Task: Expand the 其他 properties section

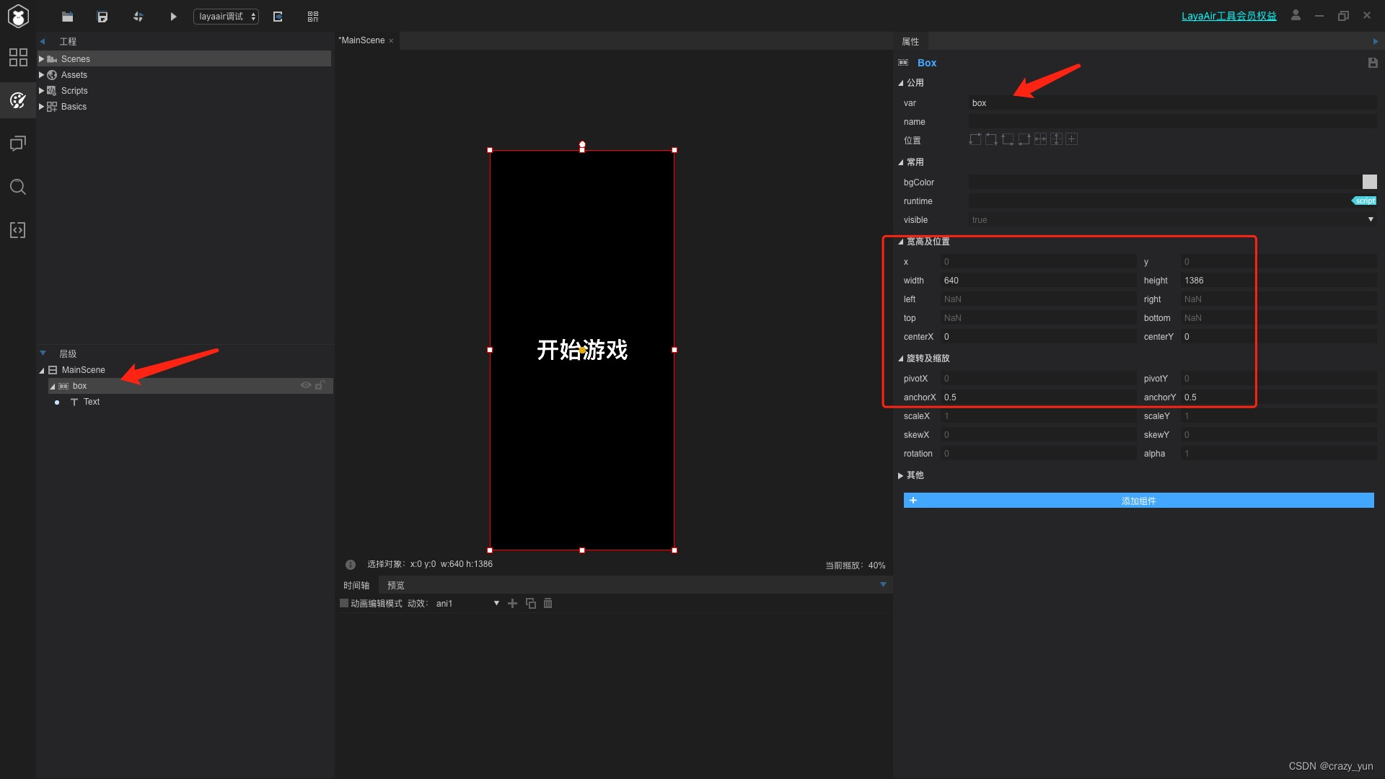Action: pyautogui.click(x=910, y=475)
